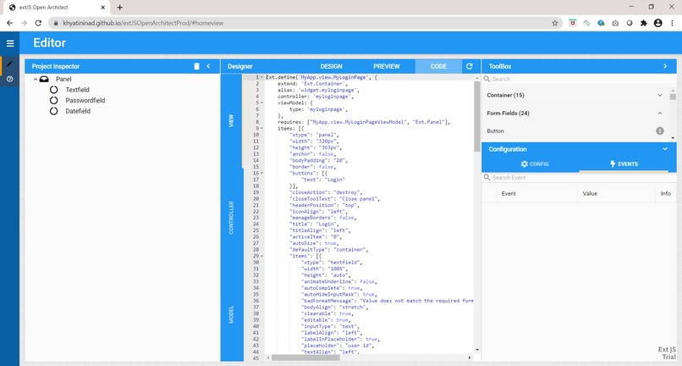Collapse the Configuration panel
Screen dimensions: 682x366
click(665, 149)
